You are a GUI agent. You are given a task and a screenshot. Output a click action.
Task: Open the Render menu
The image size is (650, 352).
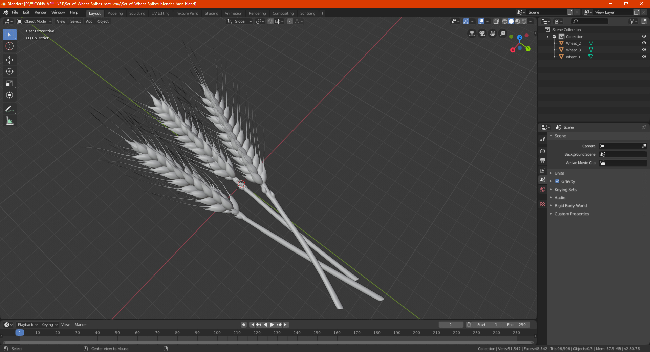[x=40, y=12]
